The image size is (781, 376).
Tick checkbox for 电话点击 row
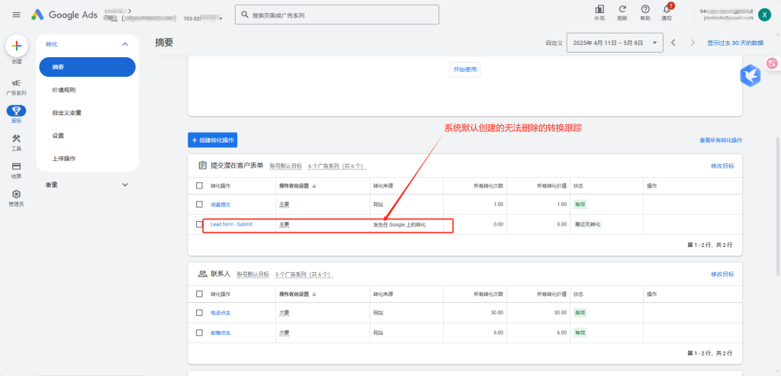199,312
